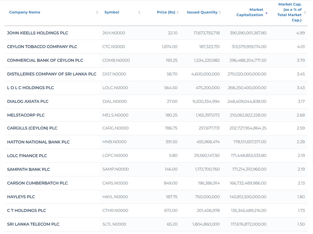
Task: Click market cap 117,676,872,000.00
Action: (x=249, y=224)
